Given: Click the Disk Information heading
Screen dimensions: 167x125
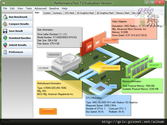Looking at the screenshot, I should click(x=45, y=30).
